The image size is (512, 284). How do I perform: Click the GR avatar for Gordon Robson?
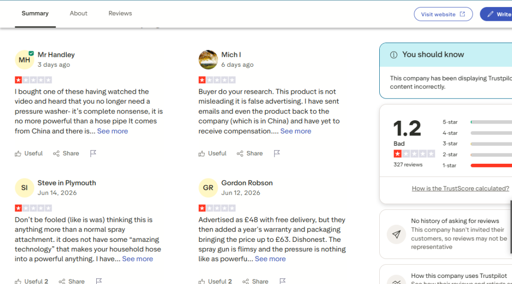[x=208, y=188]
